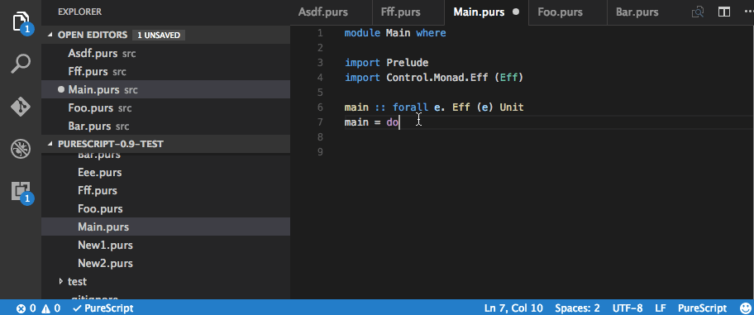This screenshot has width=754, height=315.
Task: Switch to the Bar.purs tab
Action: point(637,12)
